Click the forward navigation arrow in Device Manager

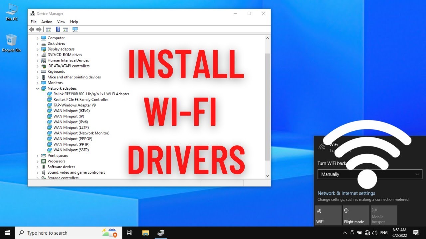(x=39, y=29)
